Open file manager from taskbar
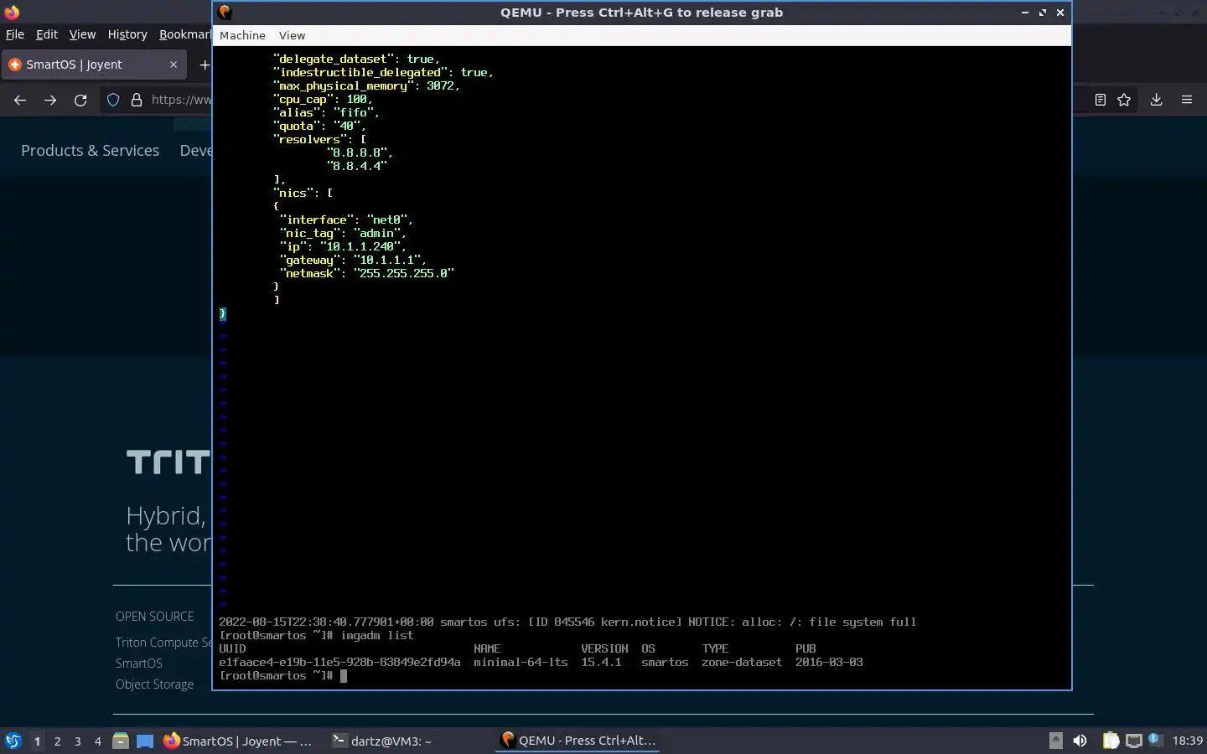Viewport: 1207px width, 754px height. tap(121, 741)
